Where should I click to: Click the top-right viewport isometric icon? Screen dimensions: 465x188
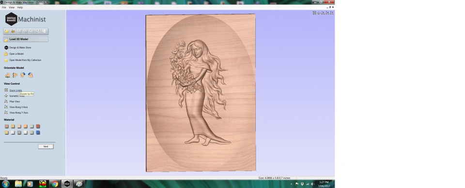click(x=319, y=13)
